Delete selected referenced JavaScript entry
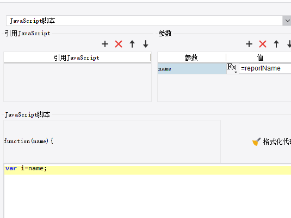This screenshot has width=291, height=218. pos(119,44)
